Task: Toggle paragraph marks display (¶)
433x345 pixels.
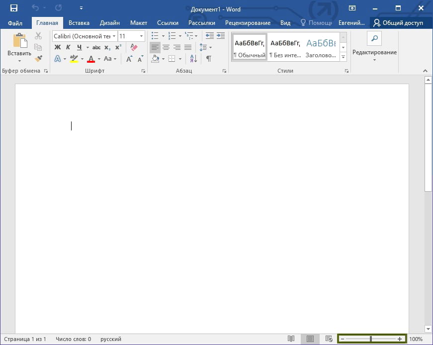Action: pyautogui.click(x=209, y=59)
